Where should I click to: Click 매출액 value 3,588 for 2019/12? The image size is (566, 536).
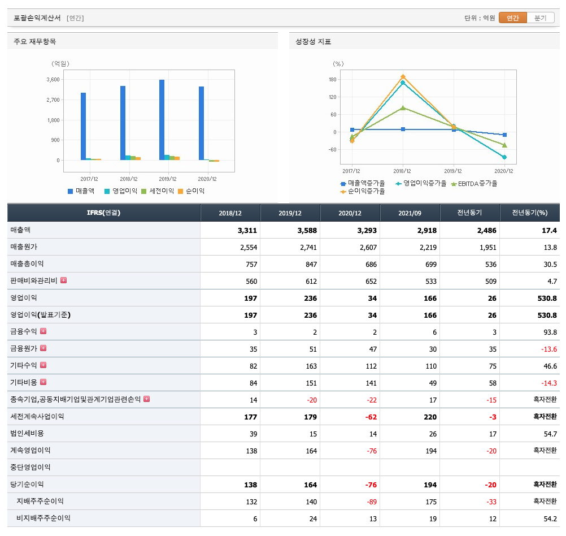tap(307, 231)
